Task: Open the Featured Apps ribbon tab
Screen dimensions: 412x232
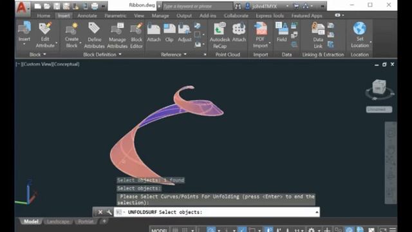Action: 306,15
